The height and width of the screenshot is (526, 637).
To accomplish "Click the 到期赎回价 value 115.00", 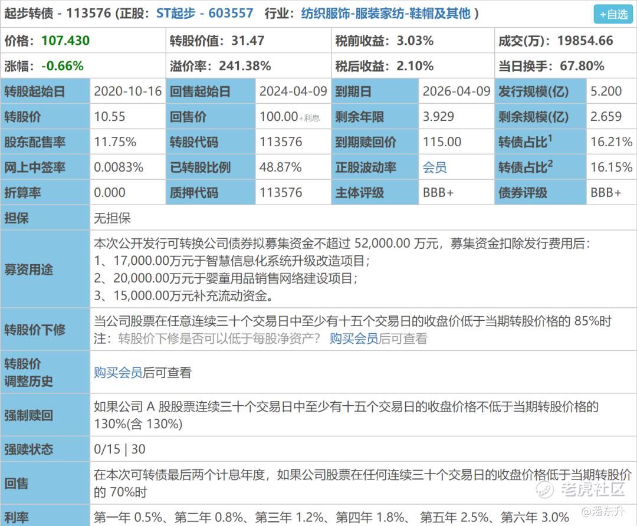I will [x=442, y=142].
